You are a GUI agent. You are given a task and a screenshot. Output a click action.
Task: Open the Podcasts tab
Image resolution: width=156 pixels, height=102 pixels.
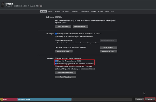(x=75, y=11)
